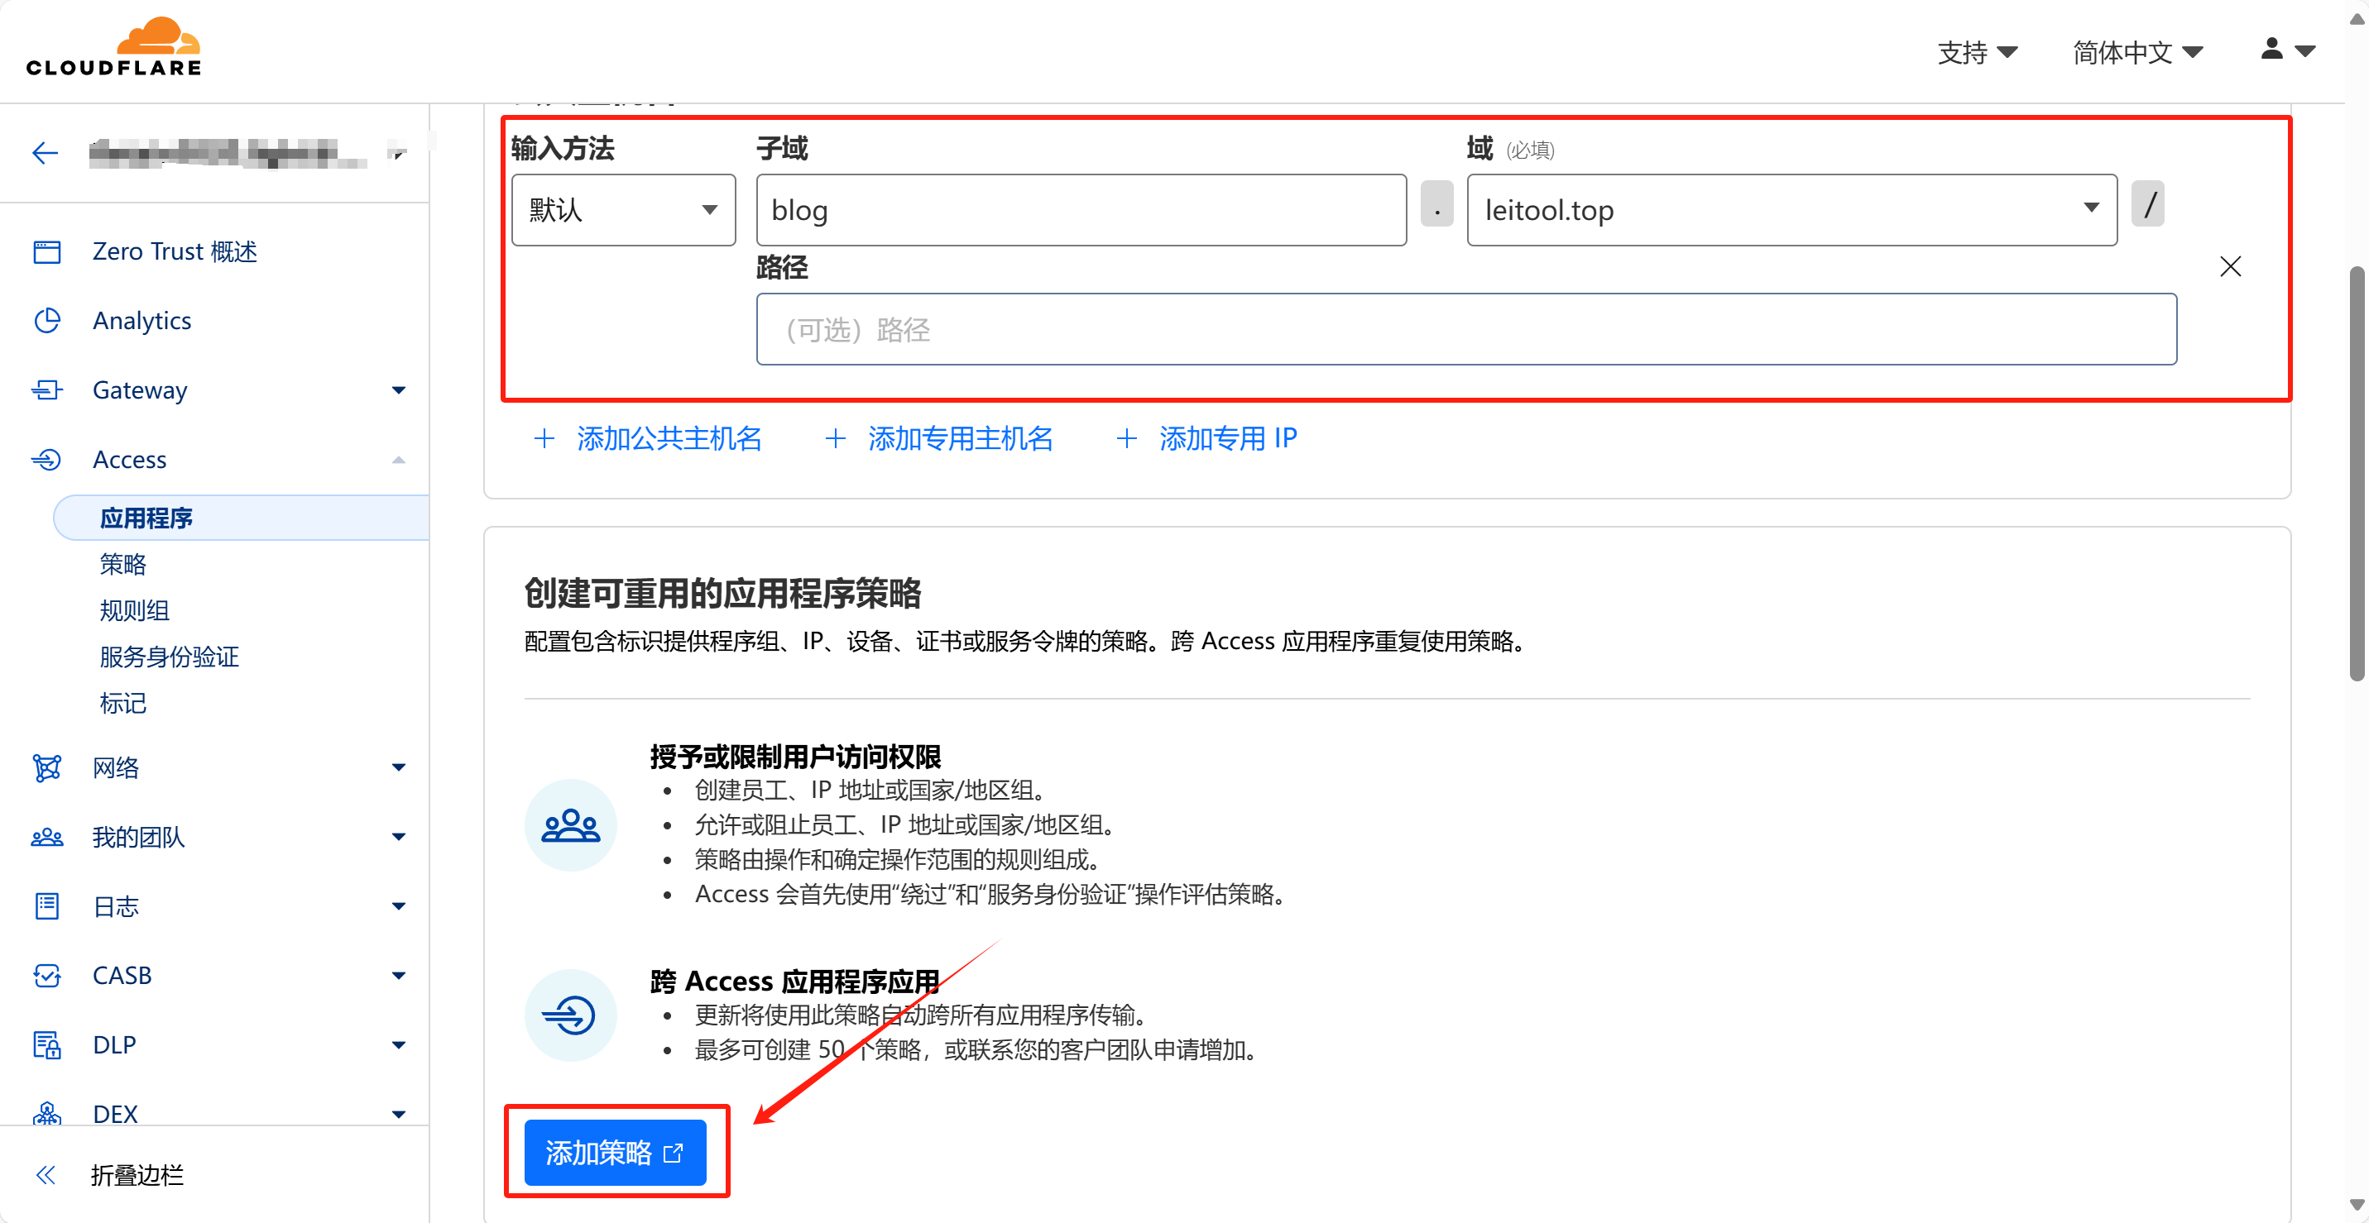This screenshot has width=2369, height=1223.
Task: Click the CASB icon in sidebar
Action: (47, 975)
